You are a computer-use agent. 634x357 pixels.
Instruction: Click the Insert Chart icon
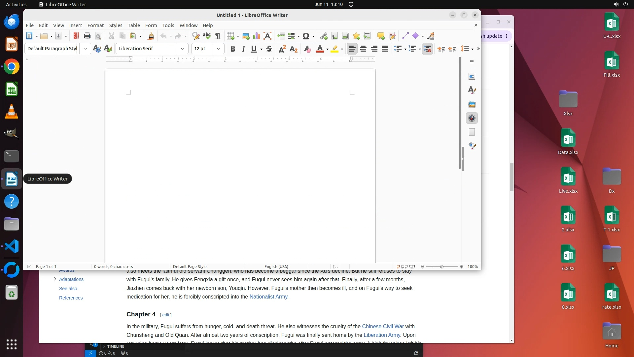pyautogui.click(x=257, y=36)
